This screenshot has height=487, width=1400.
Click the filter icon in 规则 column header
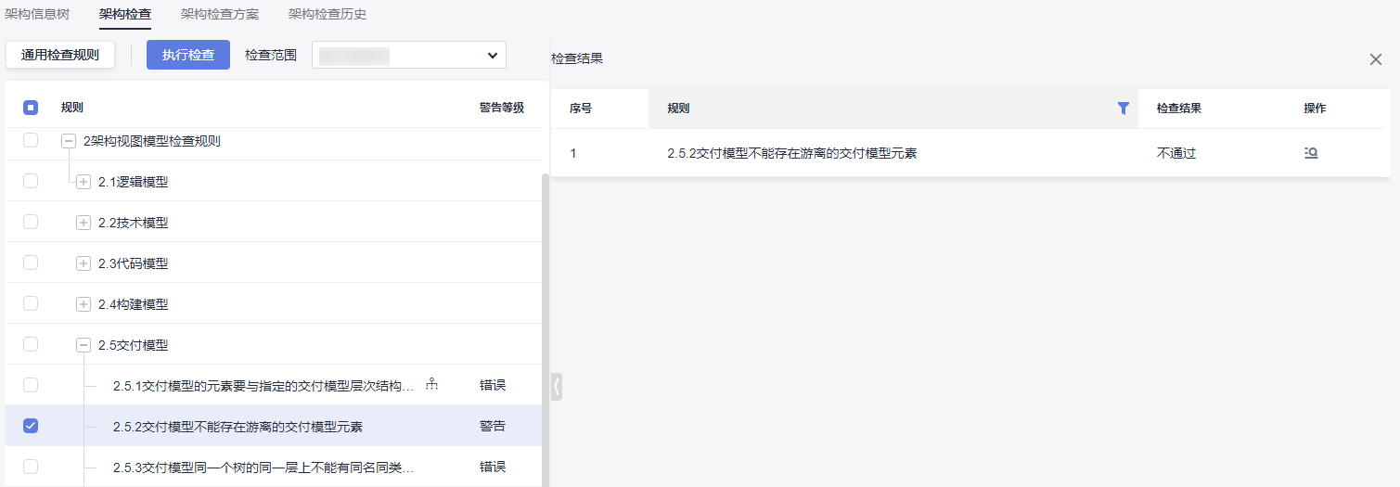coord(1124,109)
